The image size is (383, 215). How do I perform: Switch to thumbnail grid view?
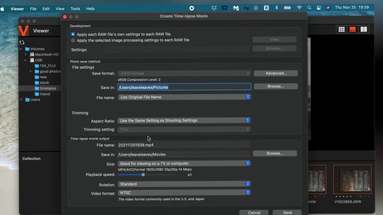point(342,29)
